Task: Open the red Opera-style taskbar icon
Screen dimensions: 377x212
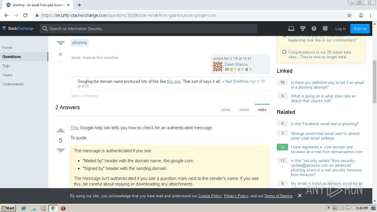Action: click(x=63, y=208)
